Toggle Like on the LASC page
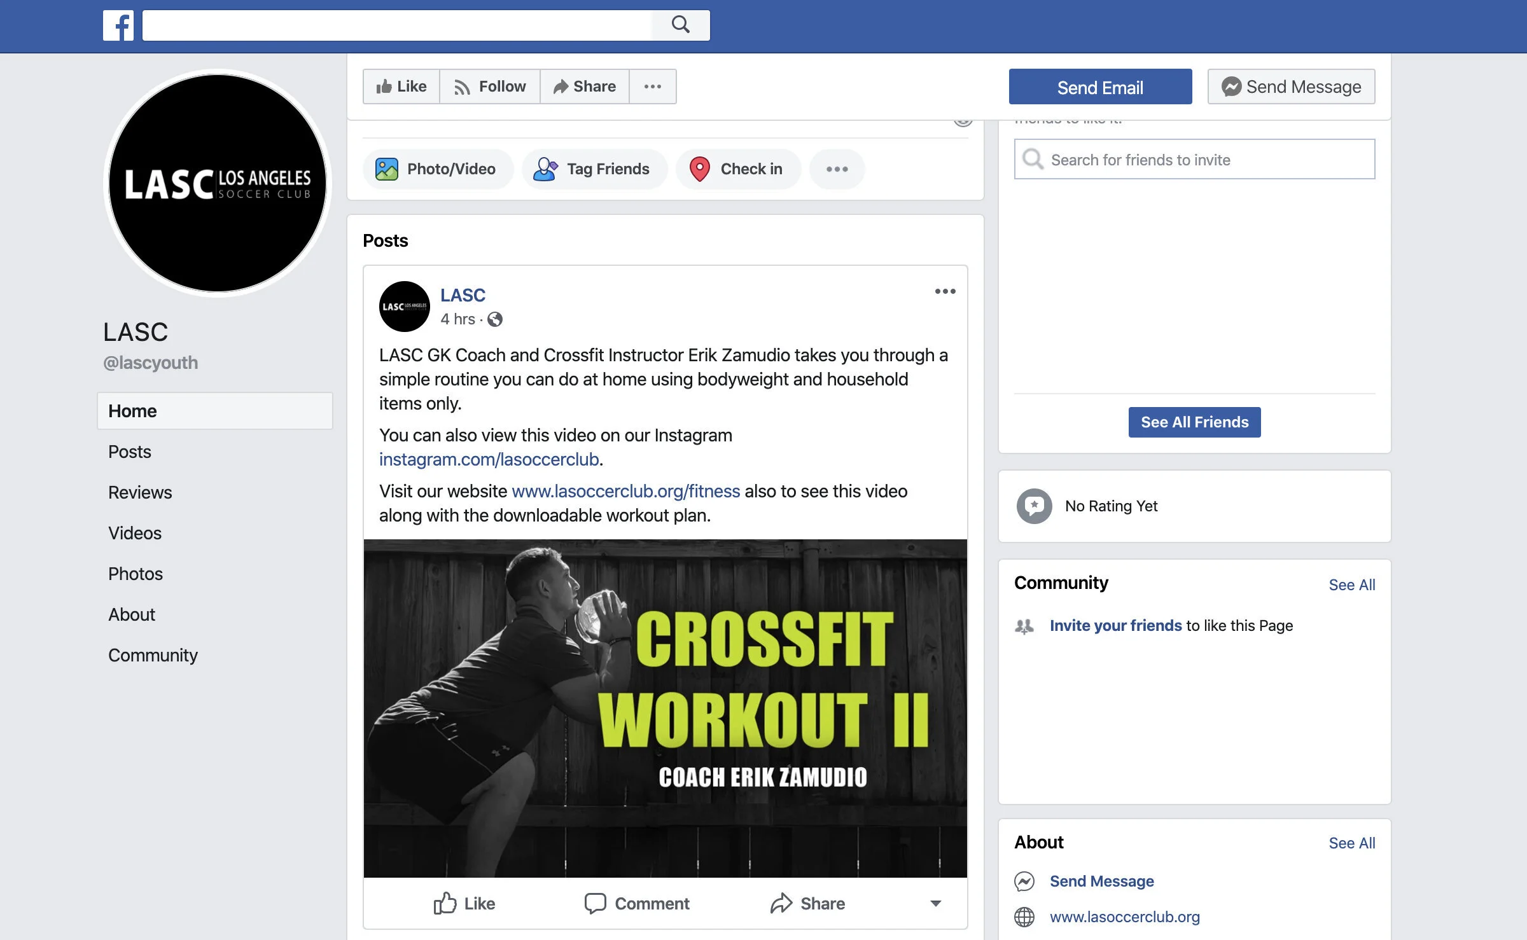1527x940 pixels. (x=401, y=86)
